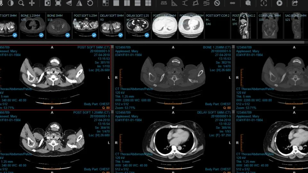Open the 3D cube reconstruction tool

(248, 3)
